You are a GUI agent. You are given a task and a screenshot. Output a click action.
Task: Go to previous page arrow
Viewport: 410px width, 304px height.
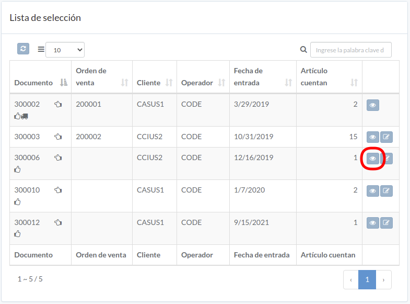(351, 279)
